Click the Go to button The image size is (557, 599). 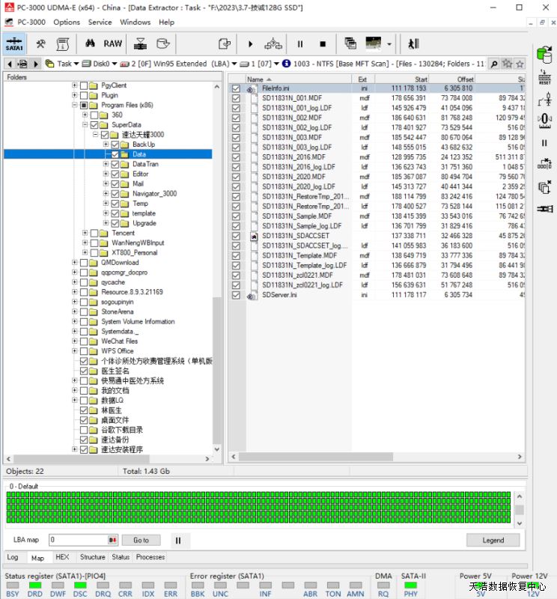click(141, 540)
